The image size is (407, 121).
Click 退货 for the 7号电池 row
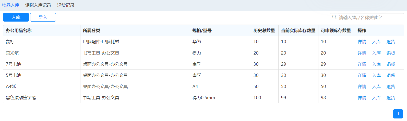[391, 64]
